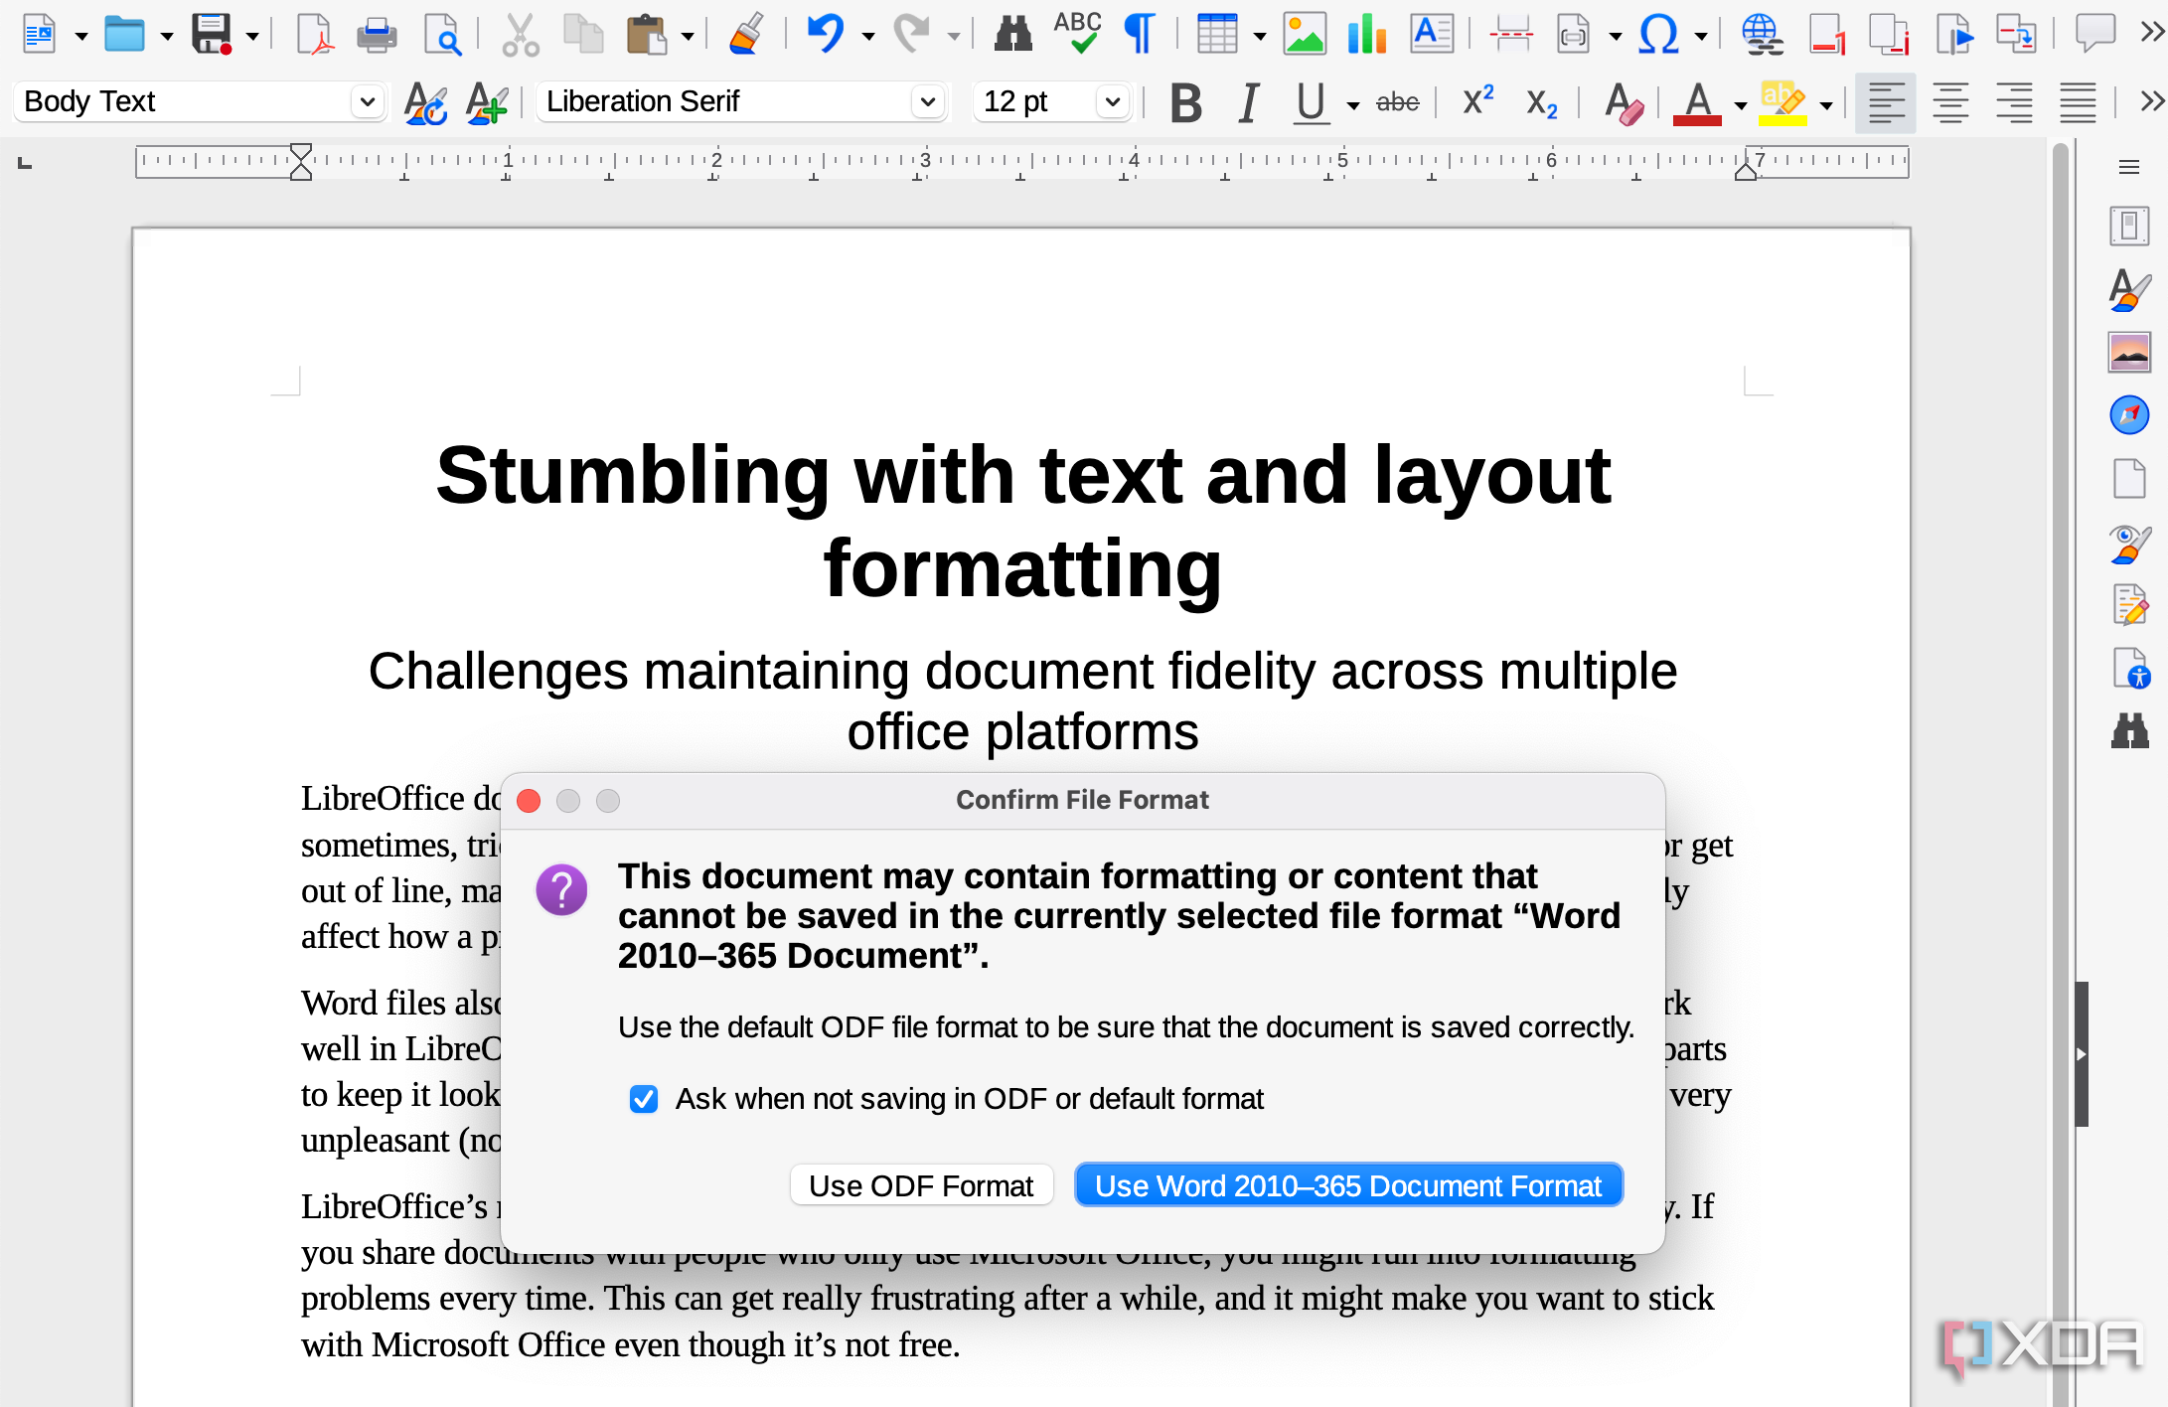Click the Find and Replace binoculars icon
The width and height of the screenshot is (2168, 1407).
1011,35
